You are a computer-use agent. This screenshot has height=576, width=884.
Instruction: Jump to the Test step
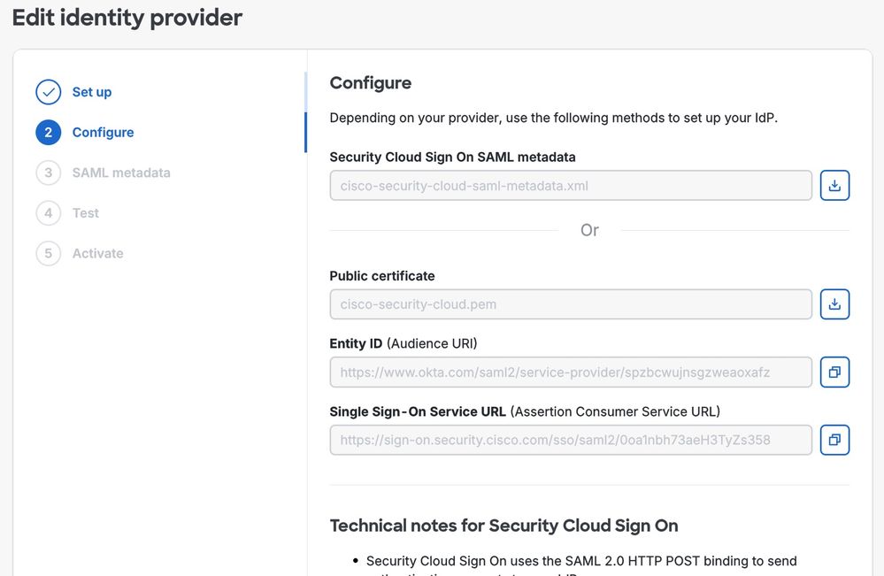pos(86,213)
